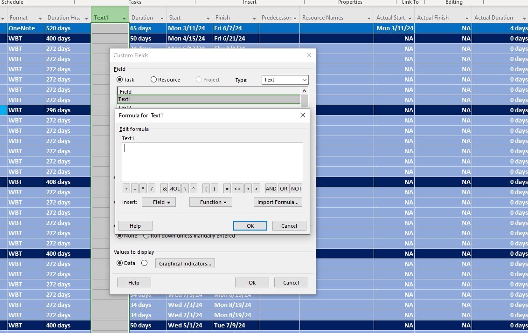This screenshot has width=528, height=333.
Task: Insert the concatenation ampersand operator
Action: (x=164, y=188)
